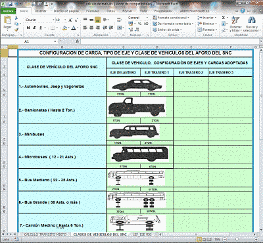Toggle wrap text icon

coord(119,20)
